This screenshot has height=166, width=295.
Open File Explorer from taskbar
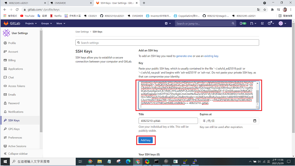(100, 161)
